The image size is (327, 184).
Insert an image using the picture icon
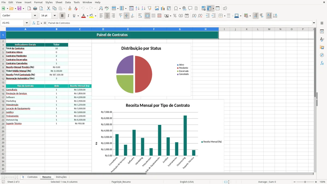pyautogui.click(x=157, y=8)
